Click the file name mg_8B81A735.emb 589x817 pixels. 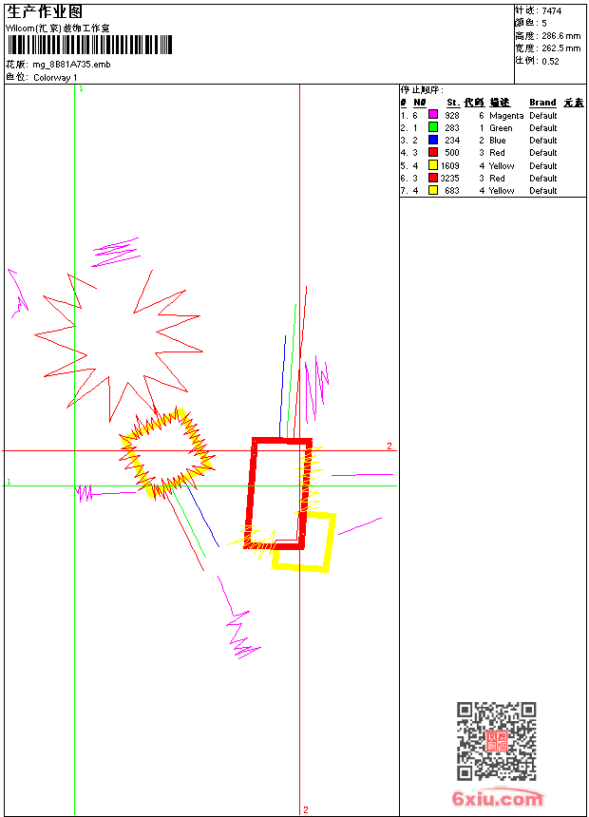[71, 65]
